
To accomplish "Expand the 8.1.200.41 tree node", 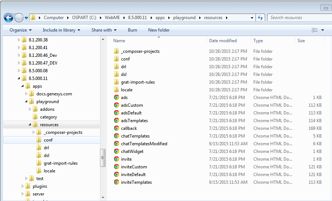I will tap(19, 48).
